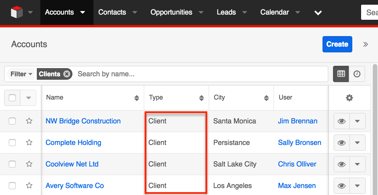Image resolution: width=378 pixels, height=195 pixels.
Task: Expand the Leads tab dropdown arrow
Action: [245, 13]
